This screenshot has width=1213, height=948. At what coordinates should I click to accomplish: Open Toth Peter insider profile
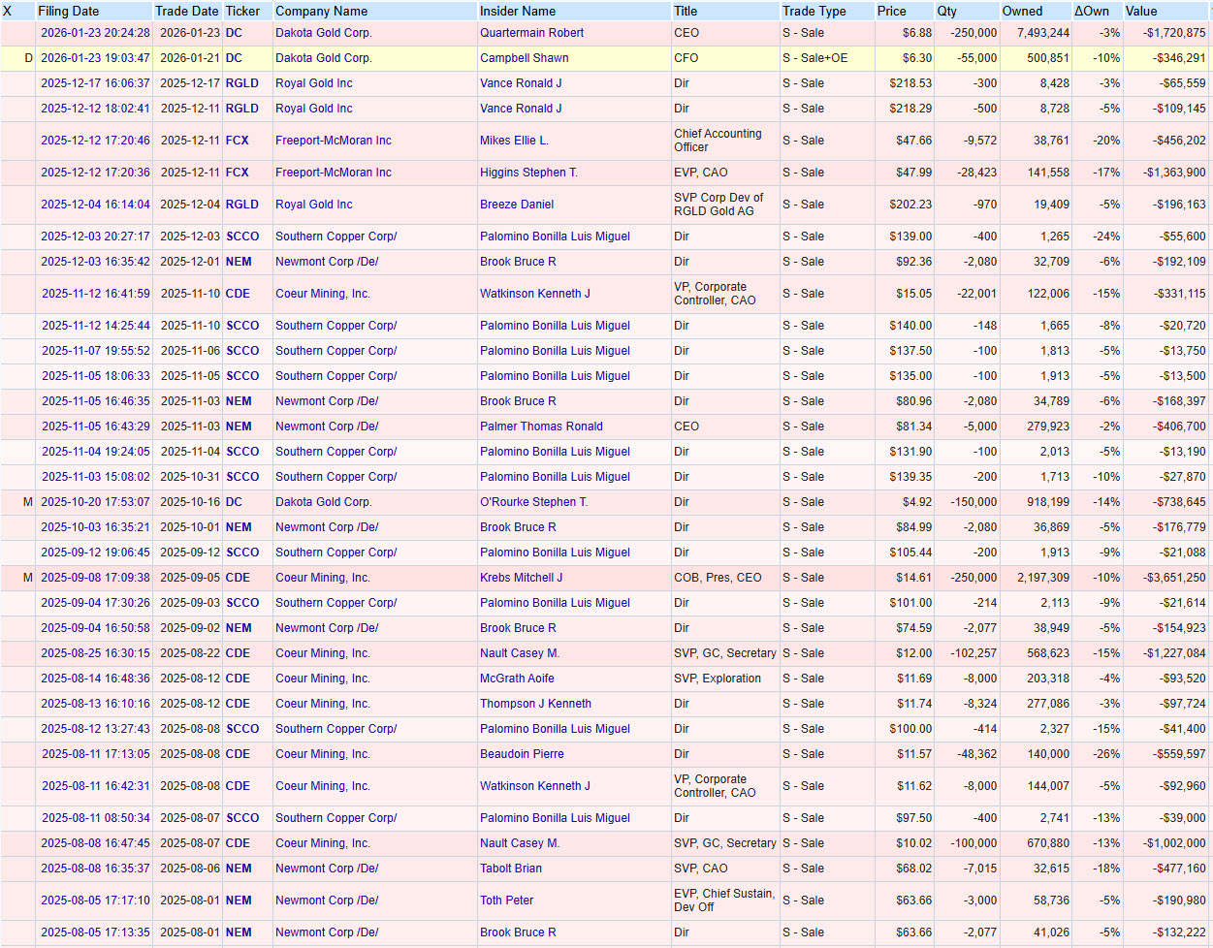(x=506, y=901)
